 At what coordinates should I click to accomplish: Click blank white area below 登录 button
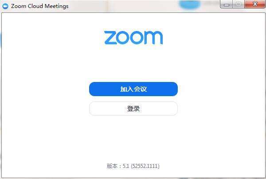click(133, 139)
